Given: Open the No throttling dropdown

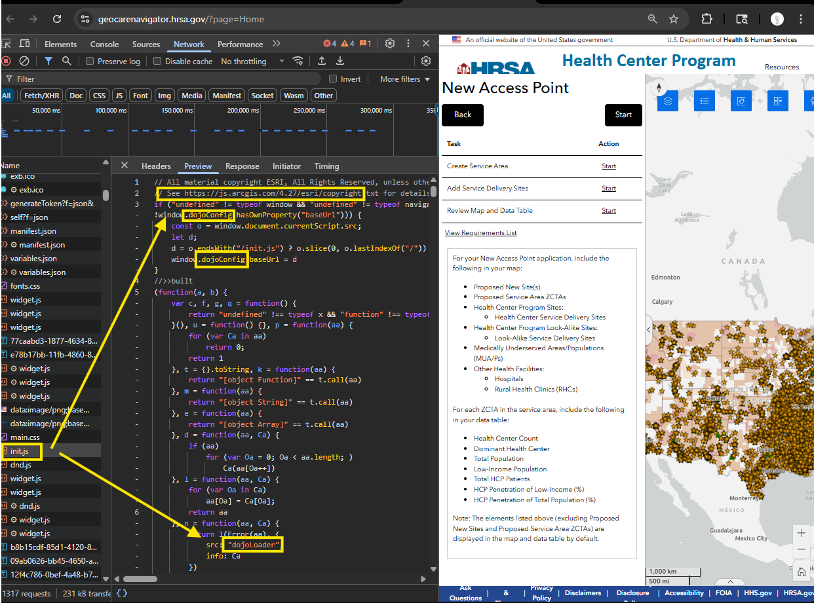Looking at the screenshot, I should (252, 61).
